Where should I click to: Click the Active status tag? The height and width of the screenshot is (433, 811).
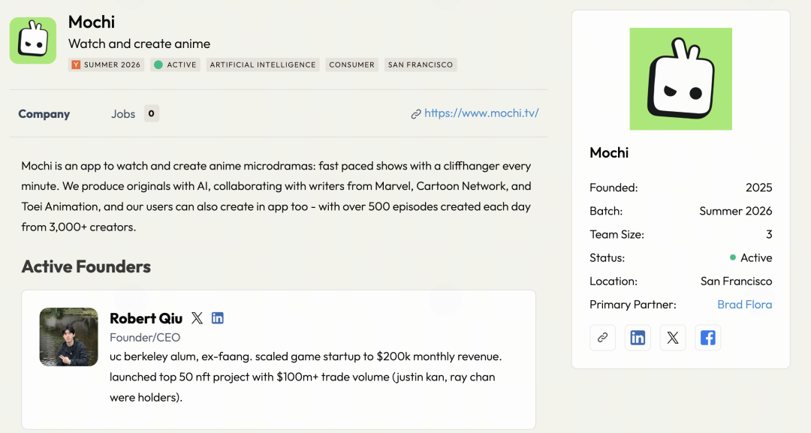pyautogui.click(x=175, y=65)
